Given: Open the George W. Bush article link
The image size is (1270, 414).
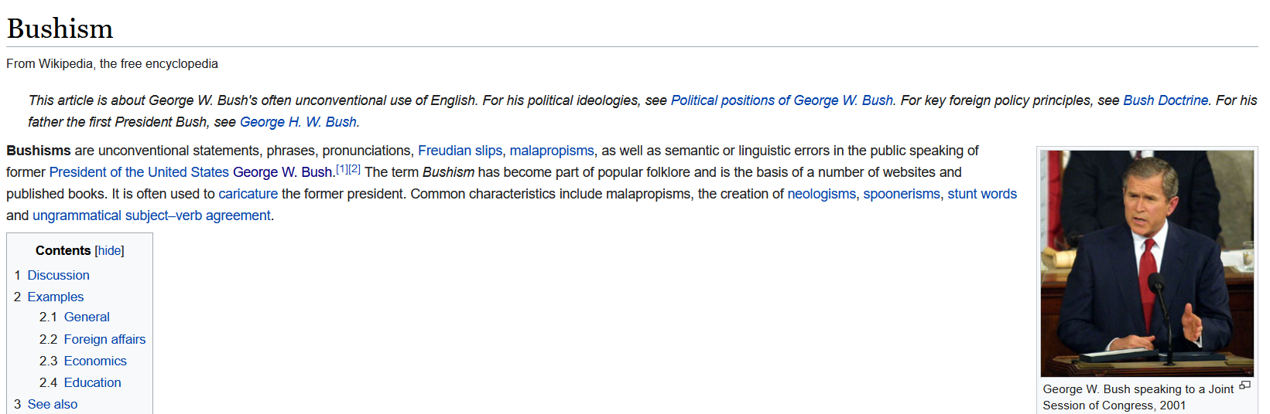Looking at the screenshot, I should [x=282, y=172].
